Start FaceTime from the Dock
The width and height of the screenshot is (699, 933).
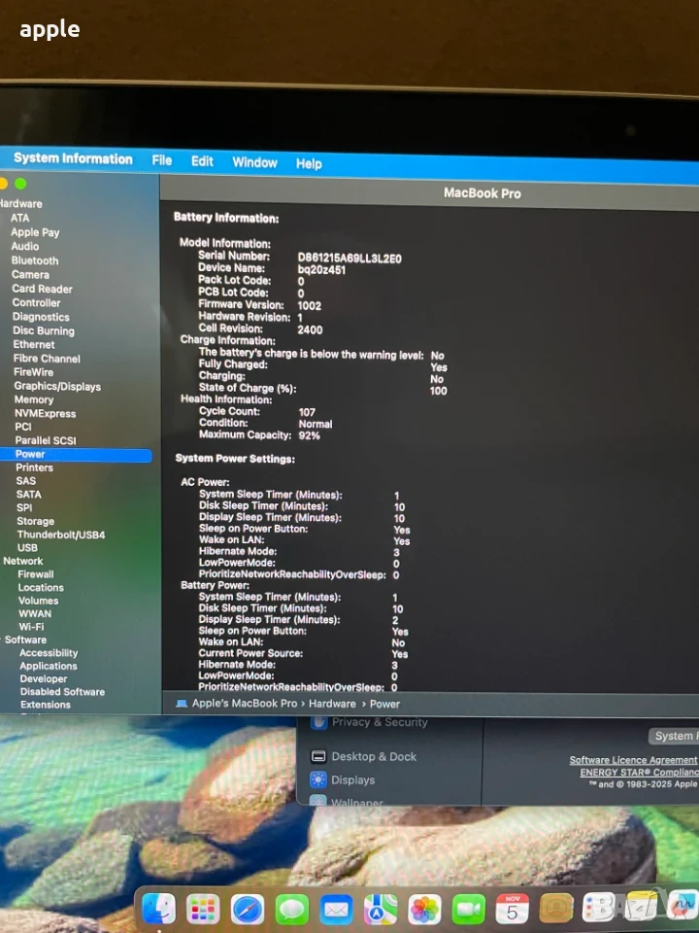pos(468,910)
